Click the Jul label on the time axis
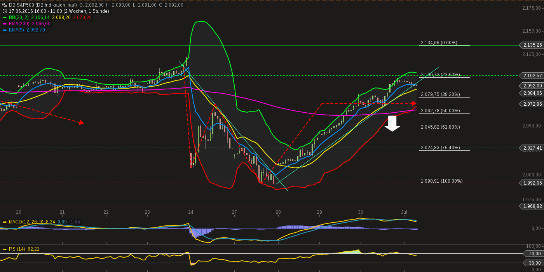The height and width of the screenshot is (272, 544). 404,212
